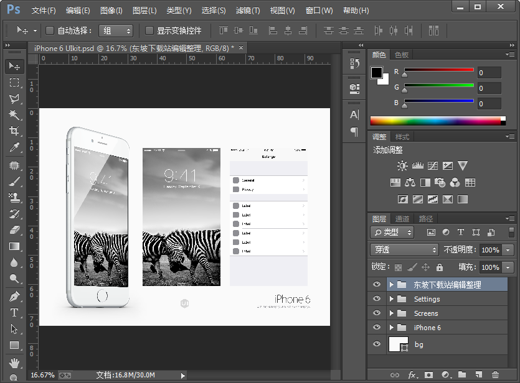520x383 pixels.
Task: Create a new group folder icon
Action: point(461,375)
